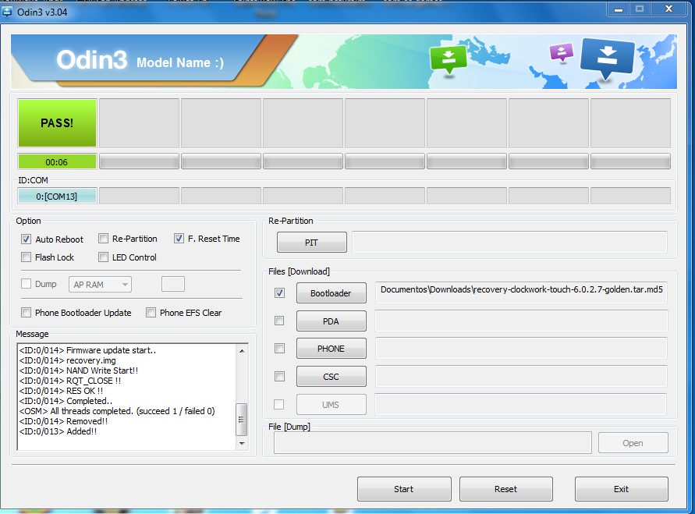Viewport: 695px width, 514px height.
Task: Click the Bootloader file button
Action: click(x=331, y=293)
